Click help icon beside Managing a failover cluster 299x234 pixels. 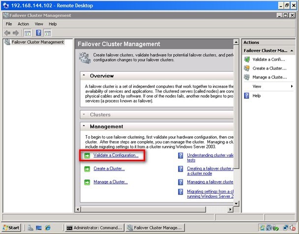(180, 182)
